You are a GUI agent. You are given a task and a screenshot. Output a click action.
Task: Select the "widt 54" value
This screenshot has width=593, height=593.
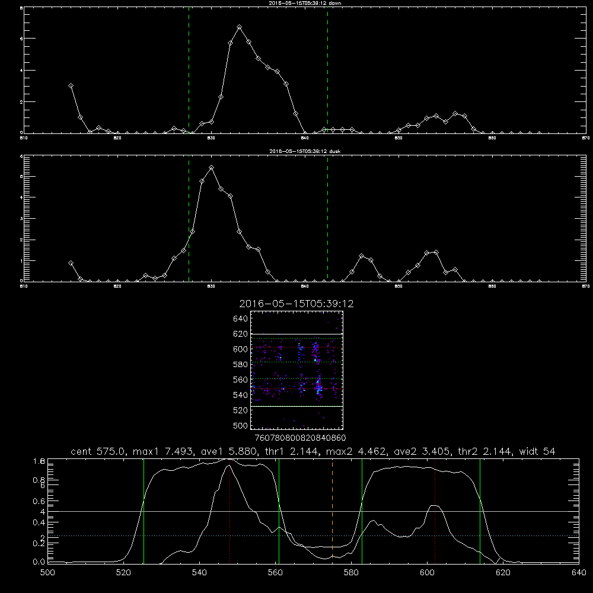pyautogui.click(x=537, y=451)
